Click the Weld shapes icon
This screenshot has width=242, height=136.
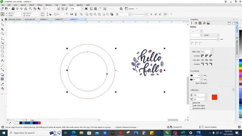tap(87, 14)
